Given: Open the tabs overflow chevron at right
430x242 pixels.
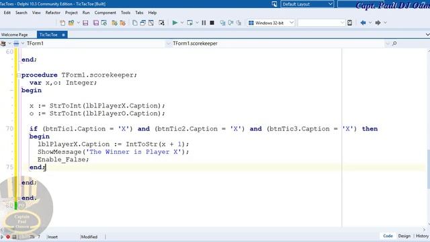Looking at the screenshot, I should click(427, 34).
